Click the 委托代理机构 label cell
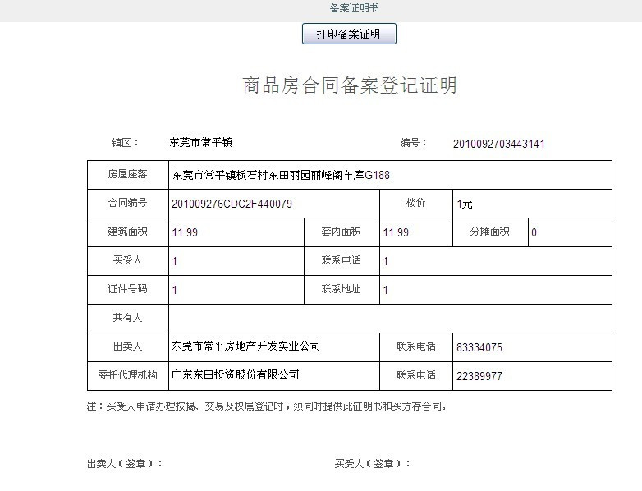642x491 pixels. [128, 375]
